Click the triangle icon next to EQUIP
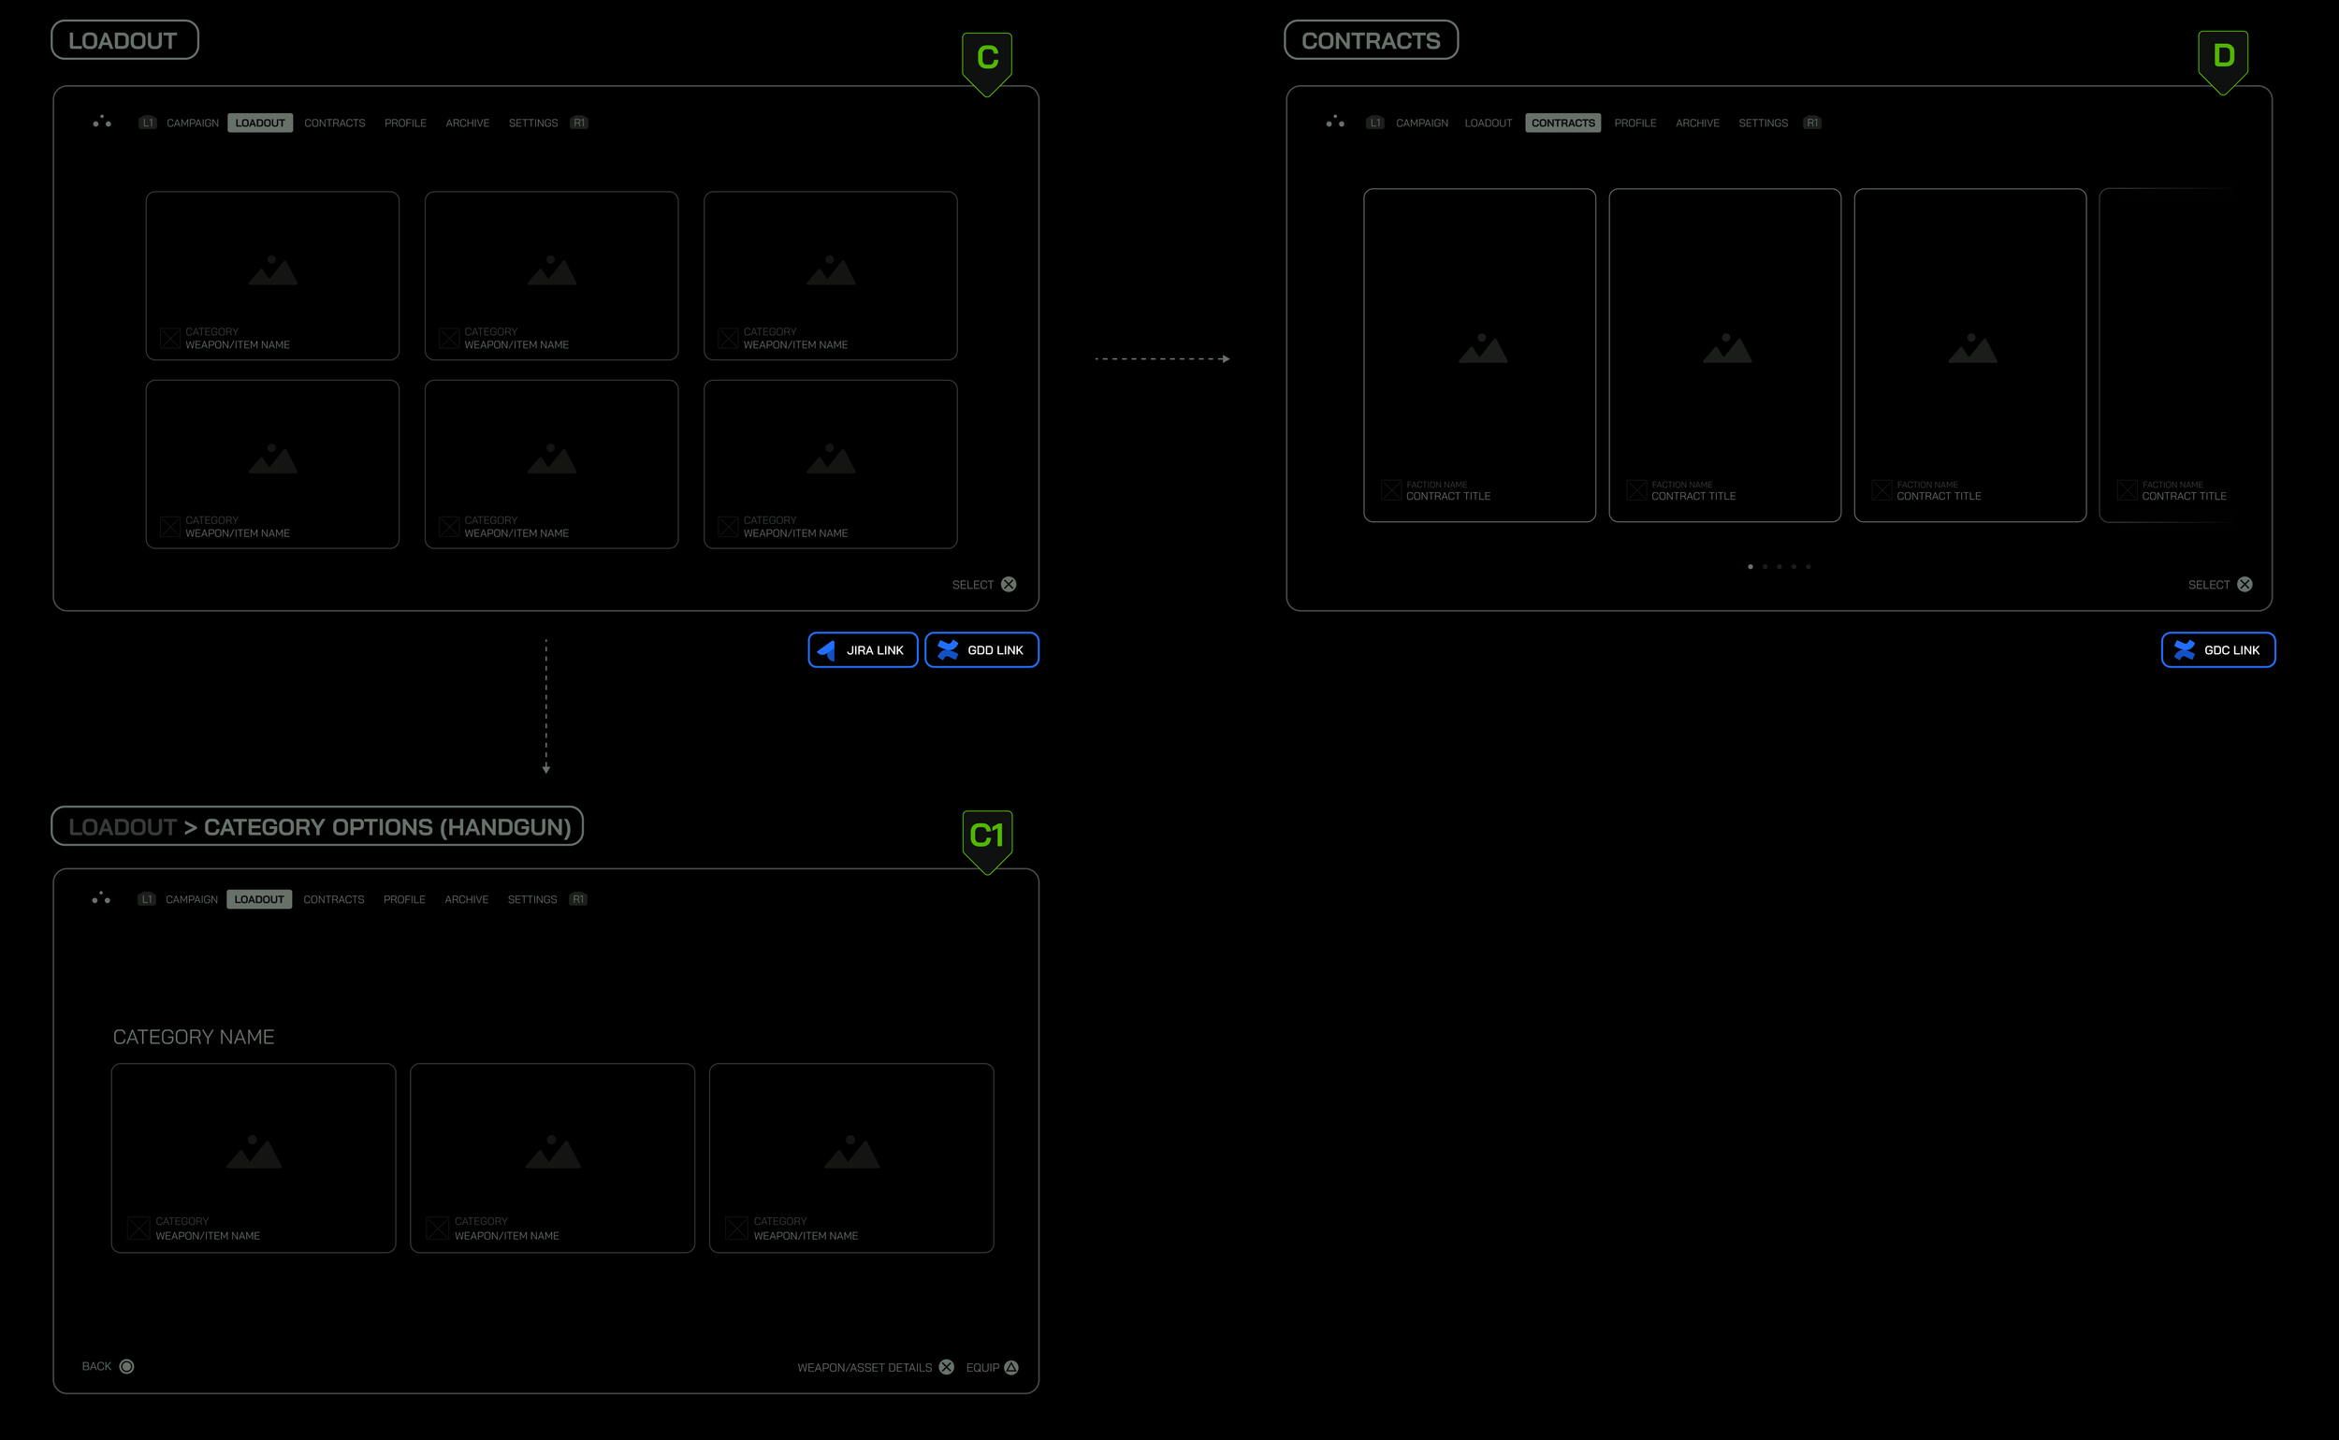 [x=1011, y=1368]
